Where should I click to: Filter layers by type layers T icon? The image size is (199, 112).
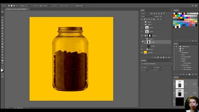click(x=156, y=13)
